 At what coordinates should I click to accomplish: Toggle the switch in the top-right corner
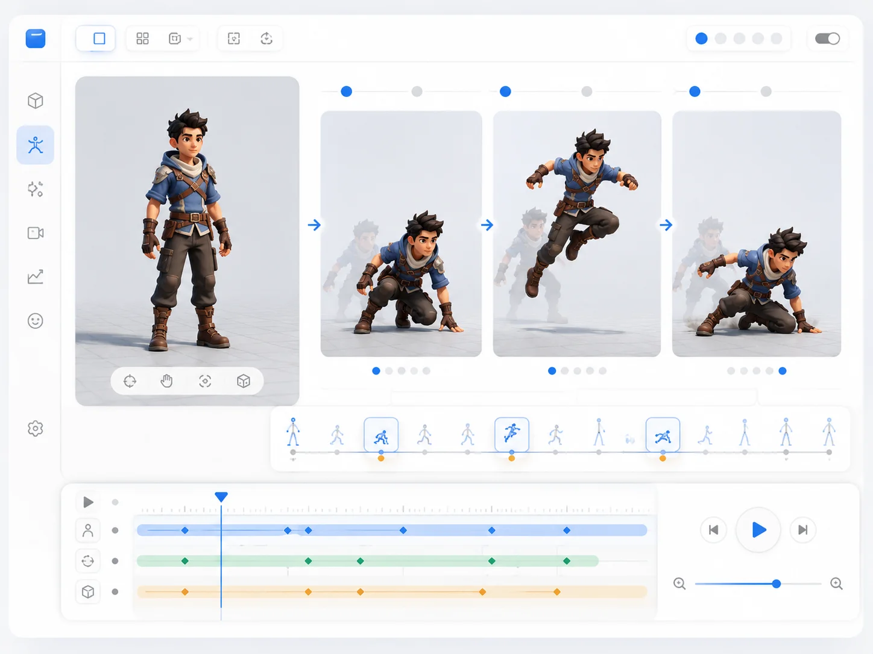pyautogui.click(x=827, y=39)
